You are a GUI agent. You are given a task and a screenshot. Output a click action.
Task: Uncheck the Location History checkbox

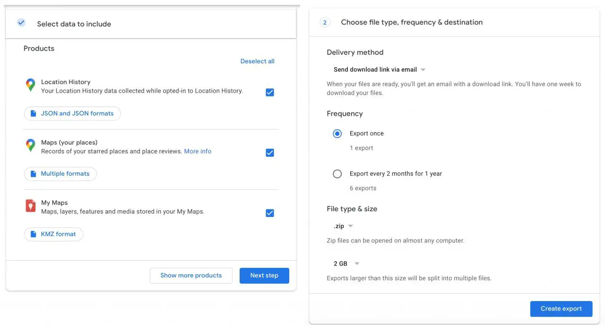[x=270, y=93]
